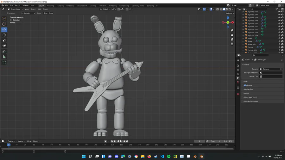Toggle camera view icon in viewport
Image resolution: width=285 pixels, height=160 pixels.
232,39
